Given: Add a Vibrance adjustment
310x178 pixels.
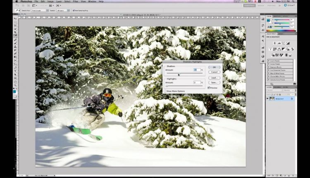Looking at the screenshot, I should (x=270, y=49).
